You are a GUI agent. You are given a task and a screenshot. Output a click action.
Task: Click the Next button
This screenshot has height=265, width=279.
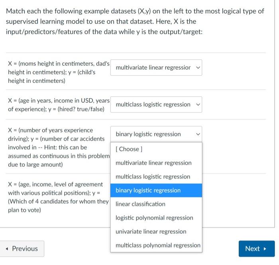256,249
